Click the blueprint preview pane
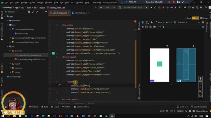Viewport: 211px width, 118px height. [186, 65]
